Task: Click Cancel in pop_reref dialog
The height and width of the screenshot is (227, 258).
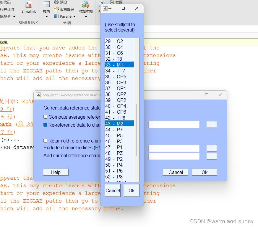Action: pyautogui.click(x=176, y=172)
